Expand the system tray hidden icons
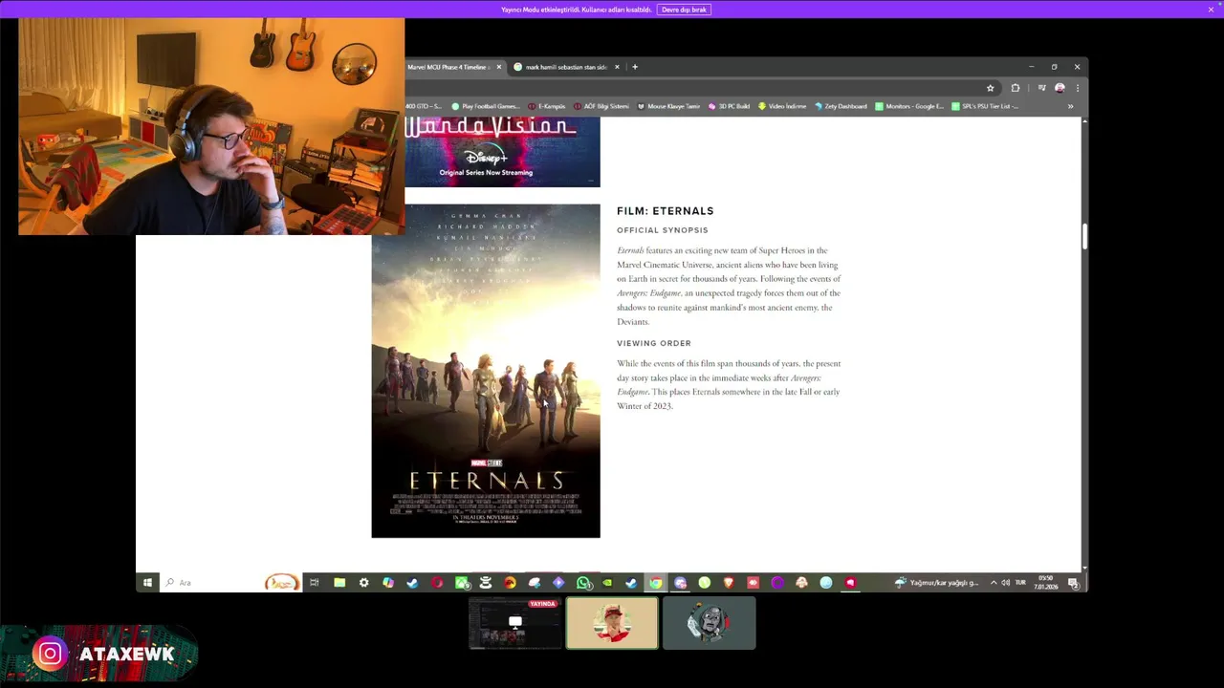This screenshot has width=1224, height=688. click(x=994, y=583)
